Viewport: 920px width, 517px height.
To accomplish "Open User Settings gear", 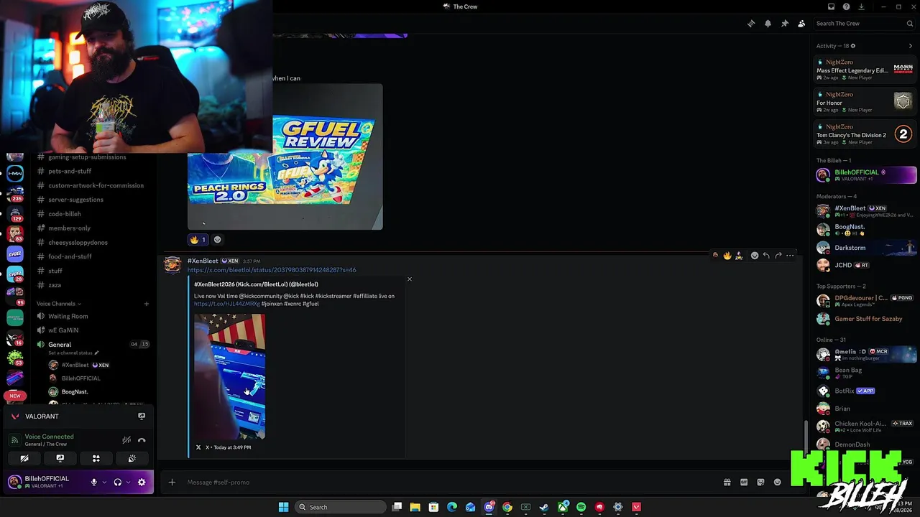I will 142,483.
